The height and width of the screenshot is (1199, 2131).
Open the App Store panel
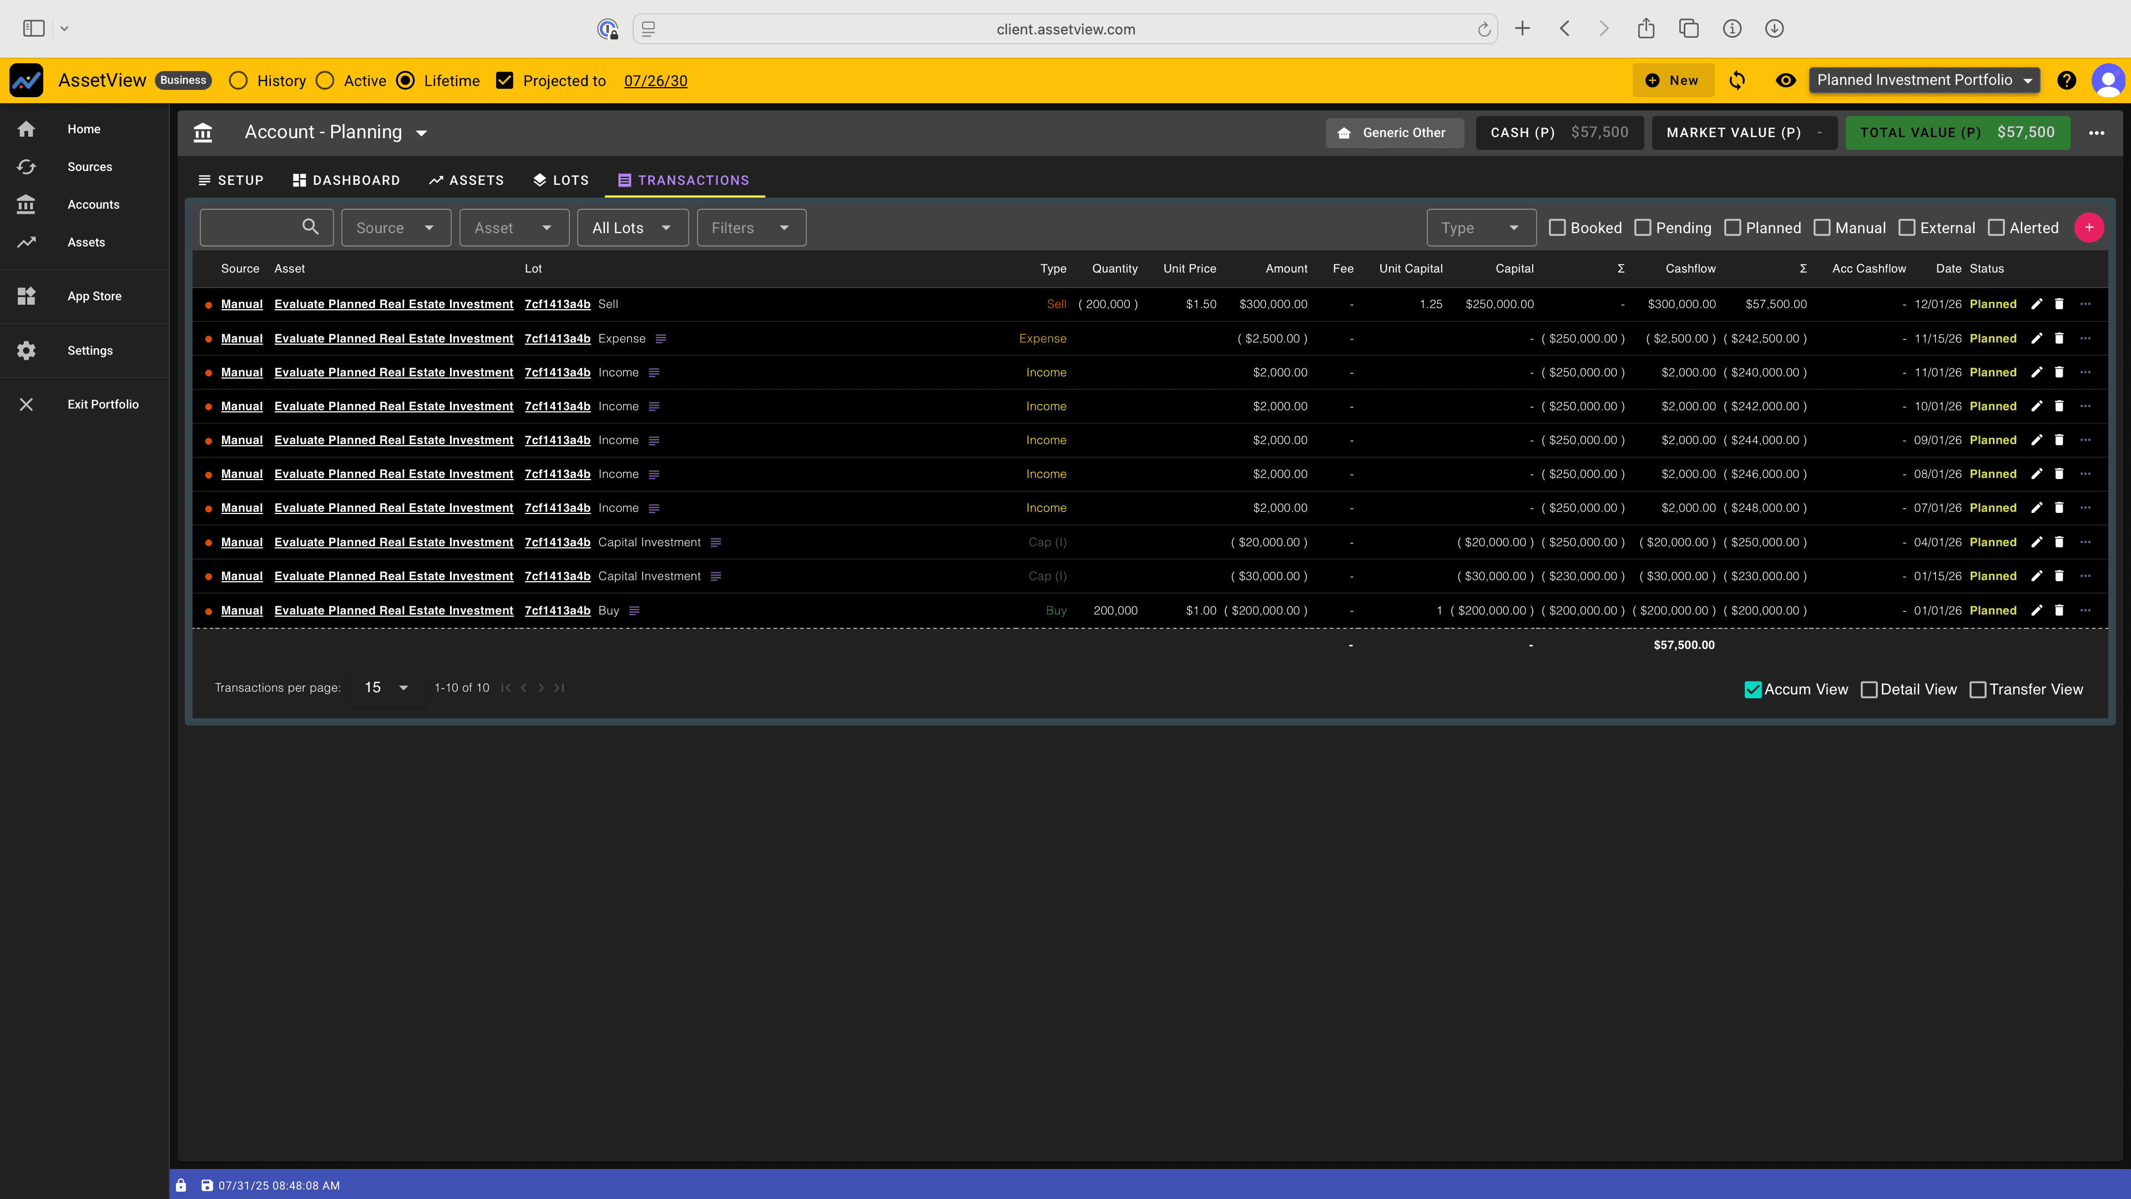(x=94, y=295)
